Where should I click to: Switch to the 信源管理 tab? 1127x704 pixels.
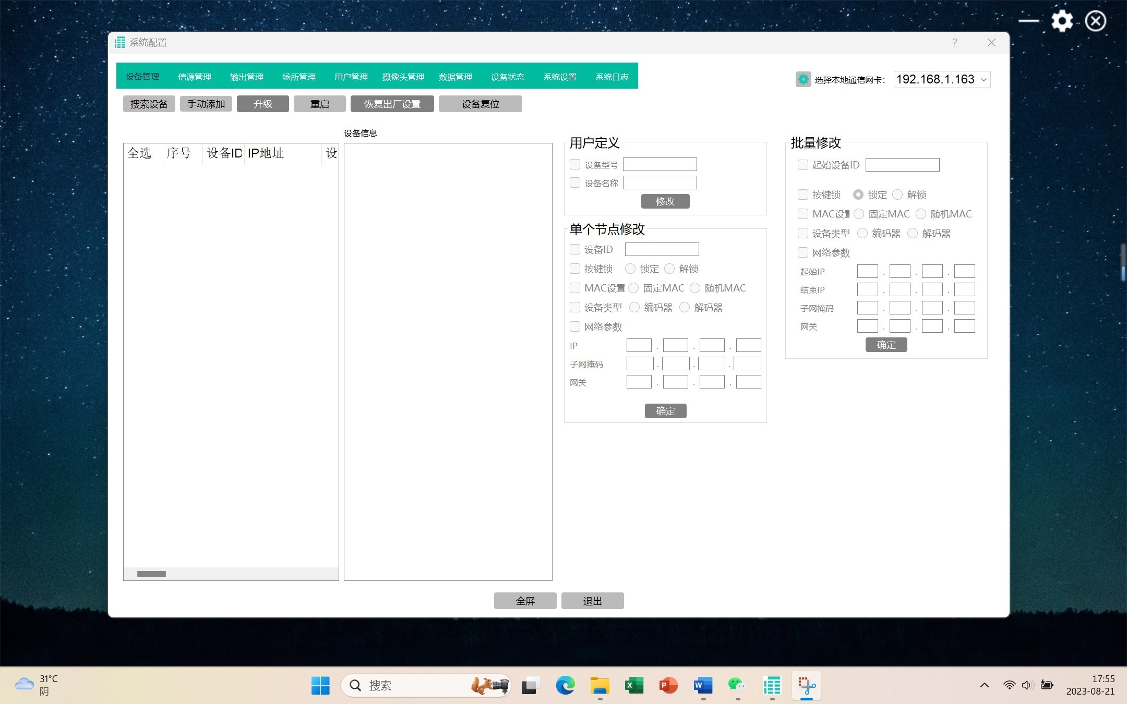194,77
